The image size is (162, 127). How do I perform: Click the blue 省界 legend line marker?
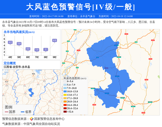[x=22, y=112]
